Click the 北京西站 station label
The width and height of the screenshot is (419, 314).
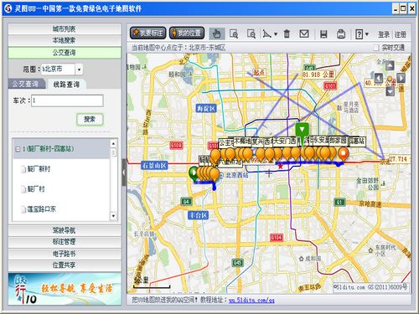[237, 175]
